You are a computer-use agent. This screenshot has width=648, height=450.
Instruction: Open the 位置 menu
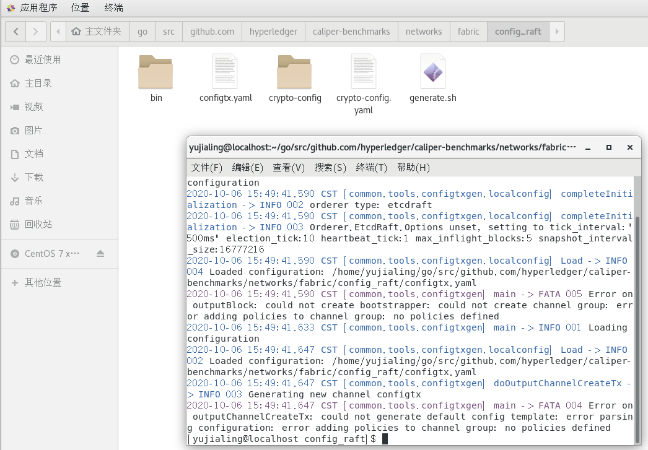[x=80, y=8]
